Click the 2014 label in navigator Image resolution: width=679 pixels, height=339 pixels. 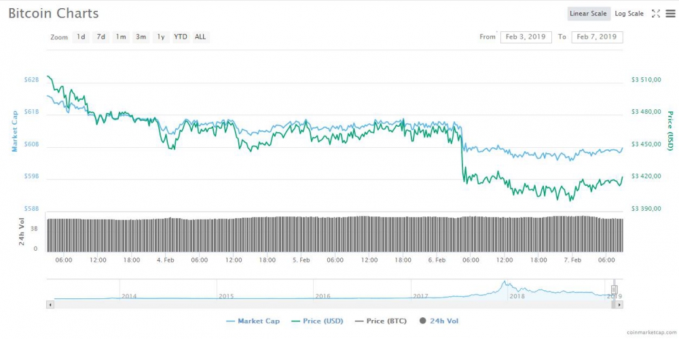coord(129,296)
